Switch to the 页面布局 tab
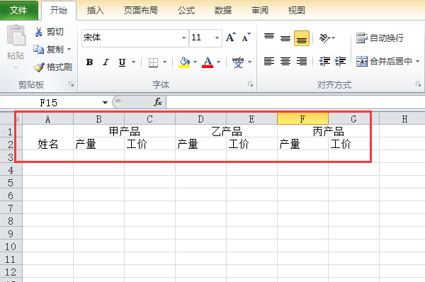The height and width of the screenshot is (282, 425). tap(141, 11)
